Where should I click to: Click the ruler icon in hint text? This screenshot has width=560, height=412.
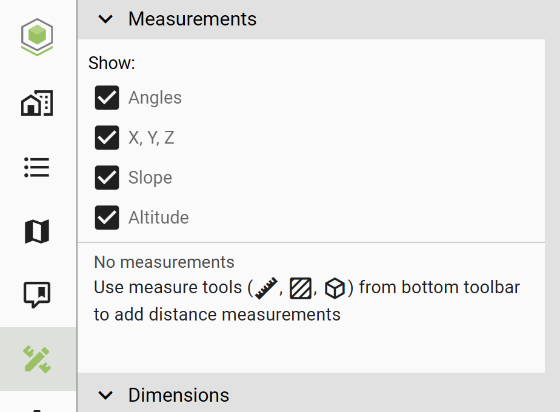[266, 288]
